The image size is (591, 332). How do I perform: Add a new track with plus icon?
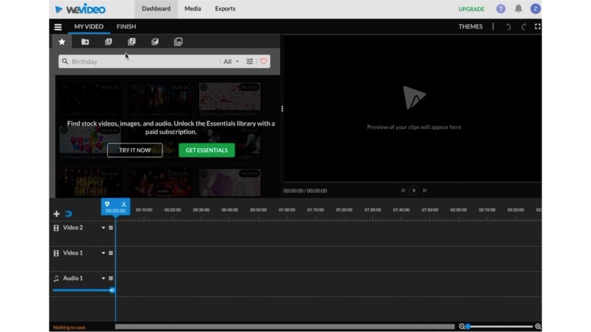click(x=56, y=214)
